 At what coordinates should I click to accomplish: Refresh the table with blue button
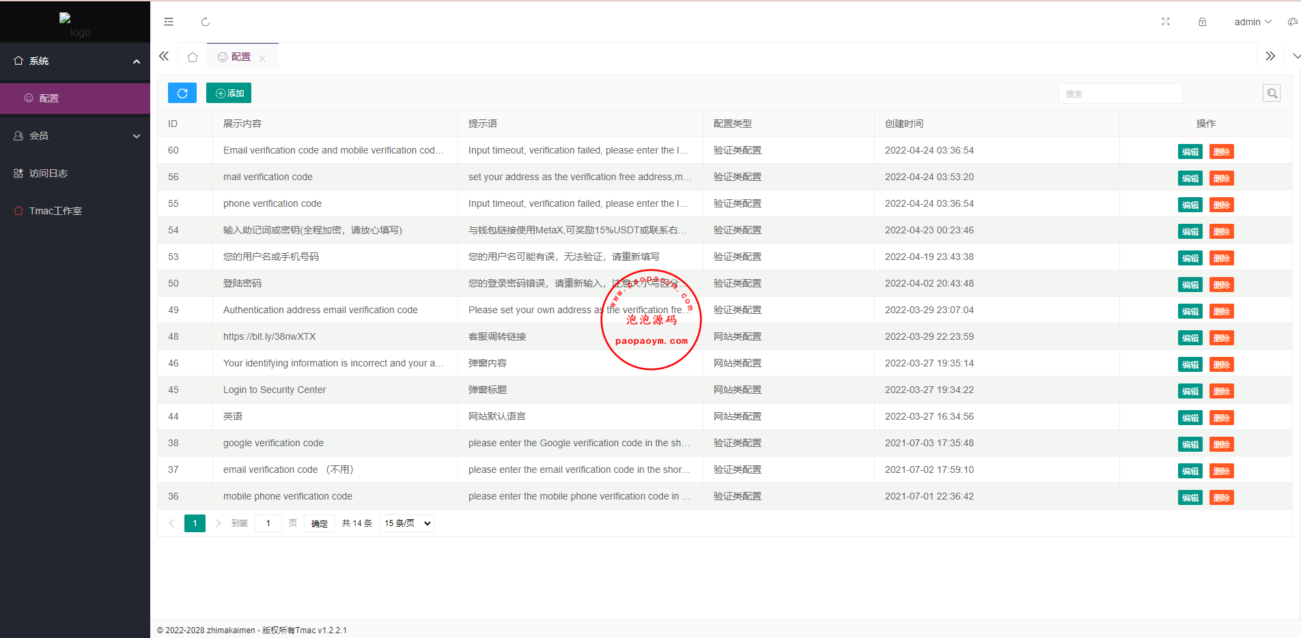(x=182, y=93)
